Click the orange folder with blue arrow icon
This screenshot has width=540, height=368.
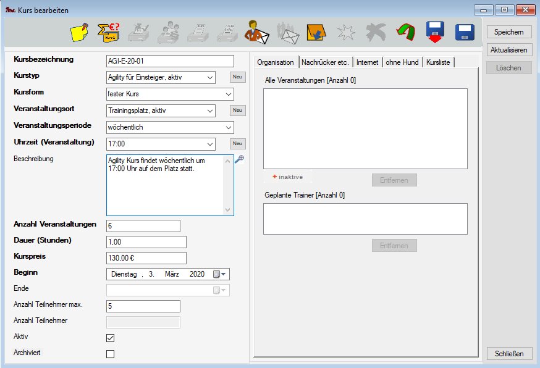point(316,32)
